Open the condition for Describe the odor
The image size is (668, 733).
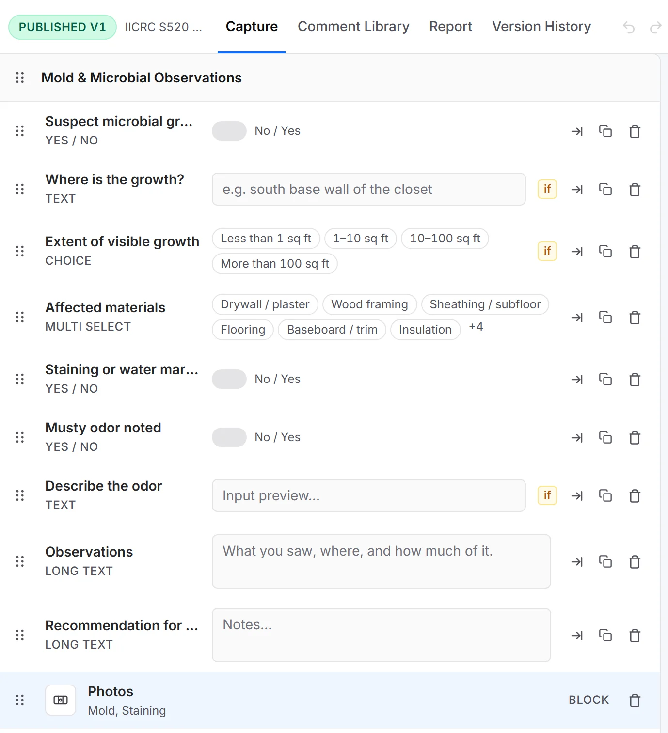(547, 495)
